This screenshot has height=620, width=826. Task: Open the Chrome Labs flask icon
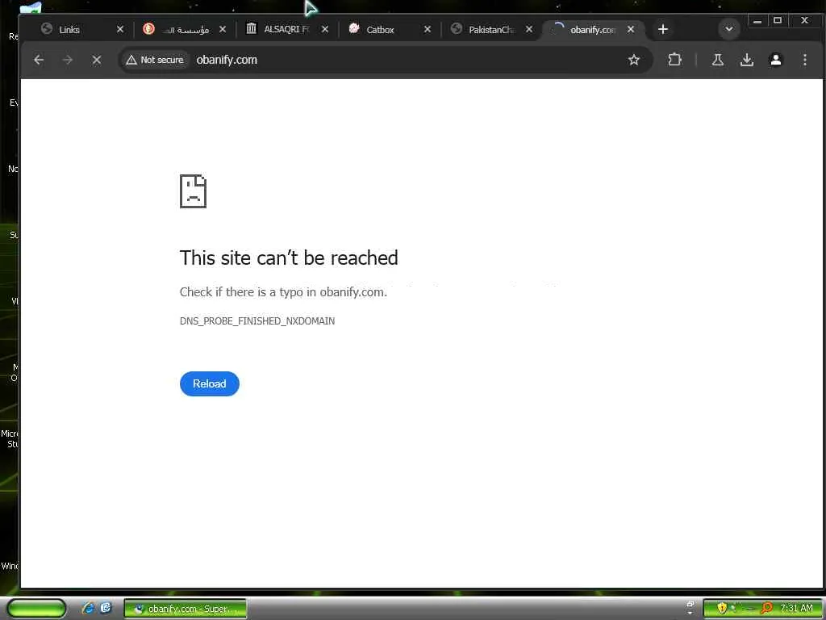(717, 60)
